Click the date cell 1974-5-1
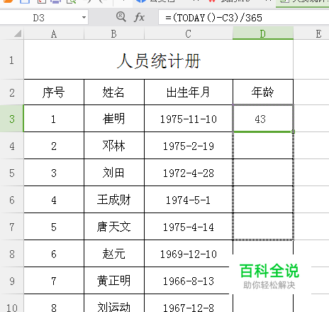 point(189,200)
